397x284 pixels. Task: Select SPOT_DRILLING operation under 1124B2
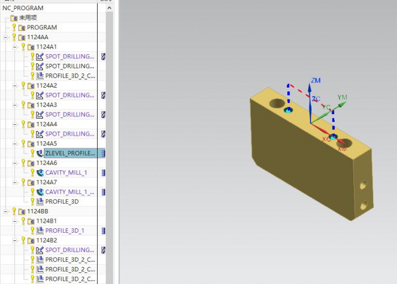tap(69, 250)
